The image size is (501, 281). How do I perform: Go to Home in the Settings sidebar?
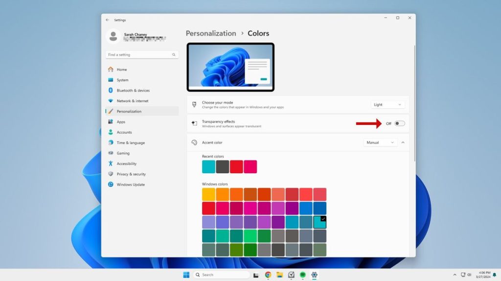pos(122,69)
